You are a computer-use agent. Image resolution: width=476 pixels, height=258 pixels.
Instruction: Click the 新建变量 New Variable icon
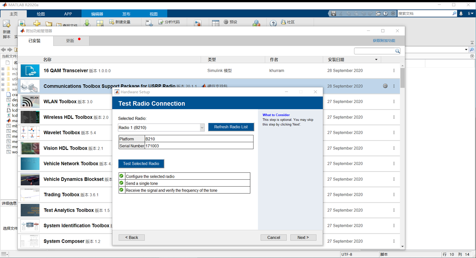pyautogui.click(x=112, y=22)
